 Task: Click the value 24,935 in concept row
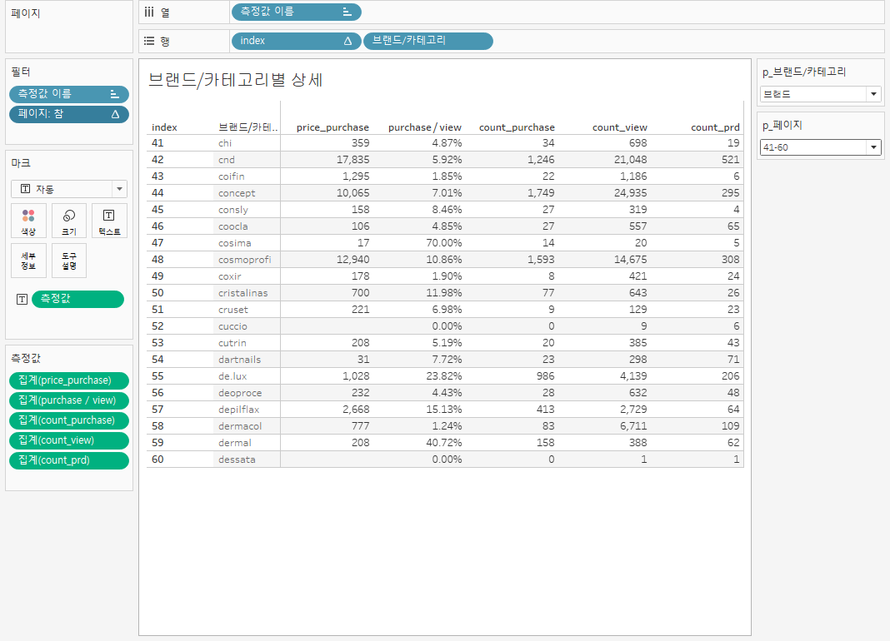630,193
